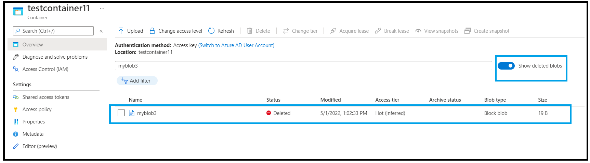The image size is (590, 163).
Task: Click the Break lease button
Action: pos(392,31)
